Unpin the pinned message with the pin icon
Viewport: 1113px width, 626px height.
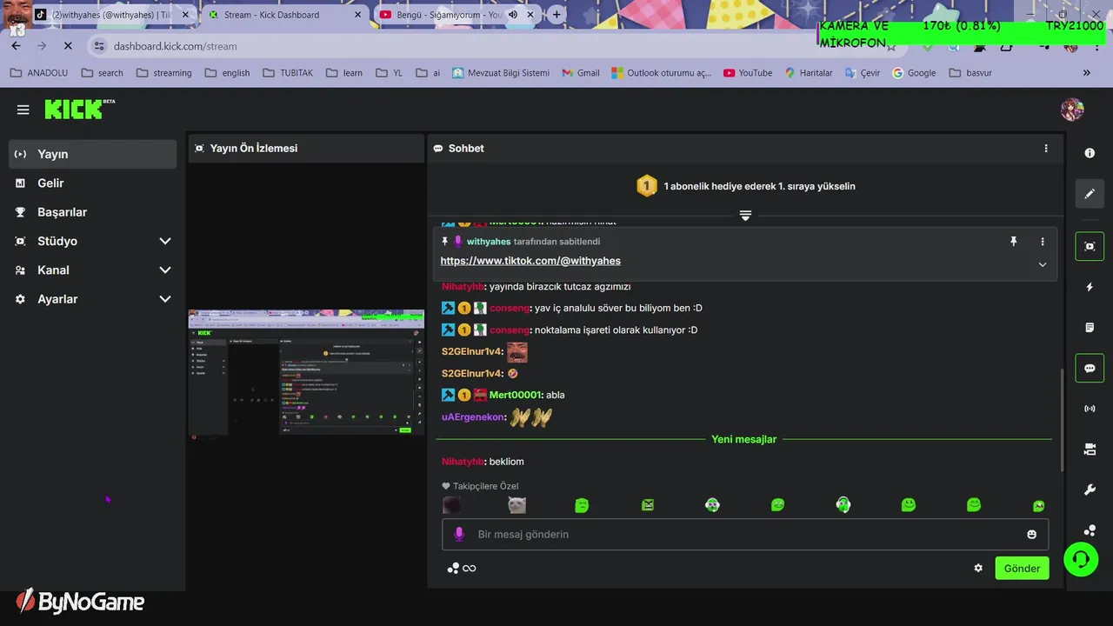point(1013,242)
